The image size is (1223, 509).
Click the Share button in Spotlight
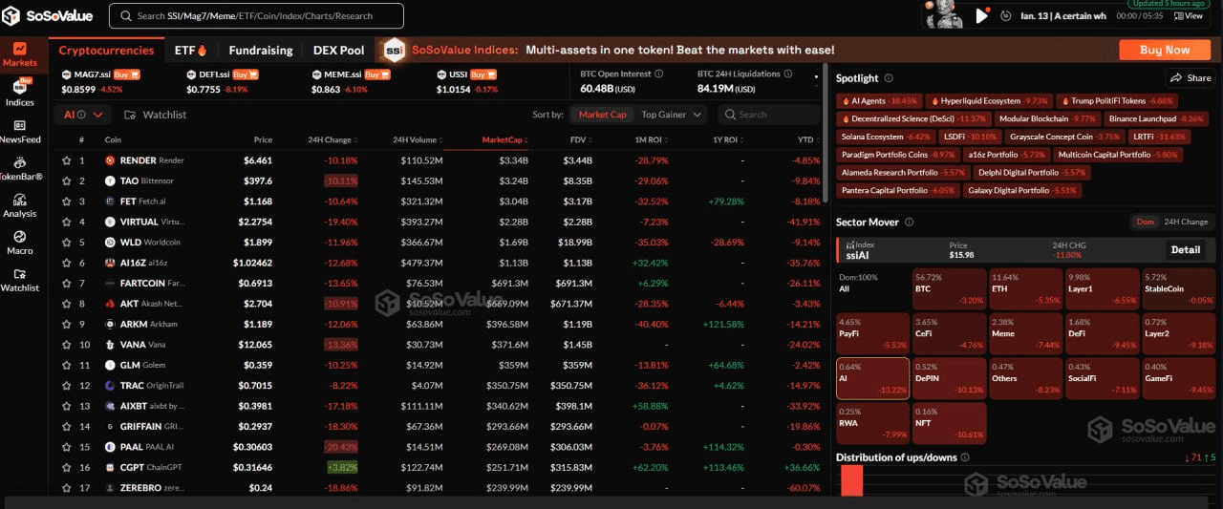[1190, 78]
